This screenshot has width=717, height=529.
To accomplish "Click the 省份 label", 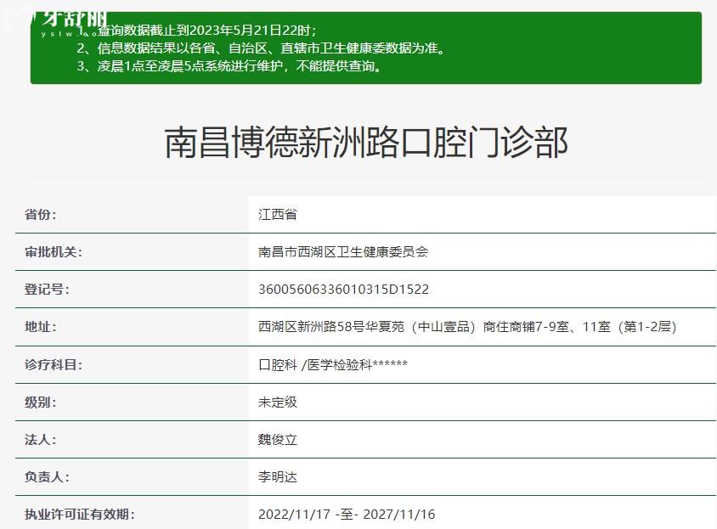I will (41, 215).
